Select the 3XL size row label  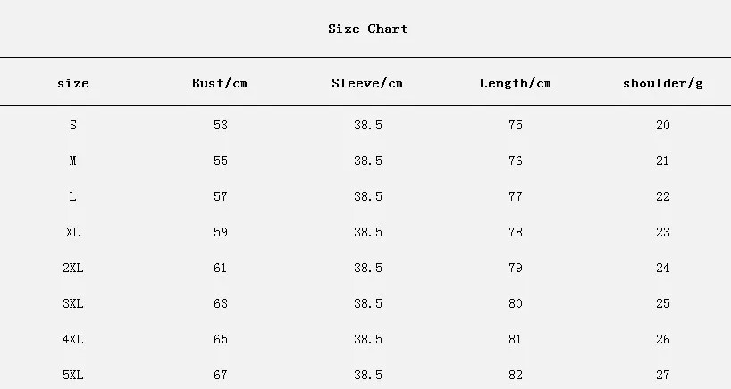tap(72, 303)
